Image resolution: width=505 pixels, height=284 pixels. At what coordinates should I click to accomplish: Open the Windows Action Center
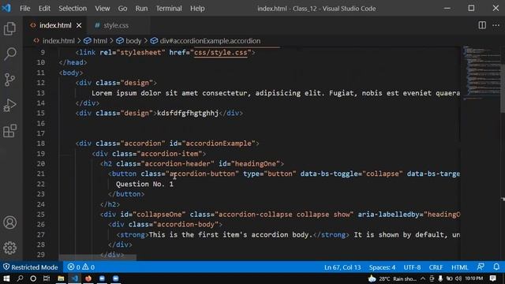(x=493, y=278)
